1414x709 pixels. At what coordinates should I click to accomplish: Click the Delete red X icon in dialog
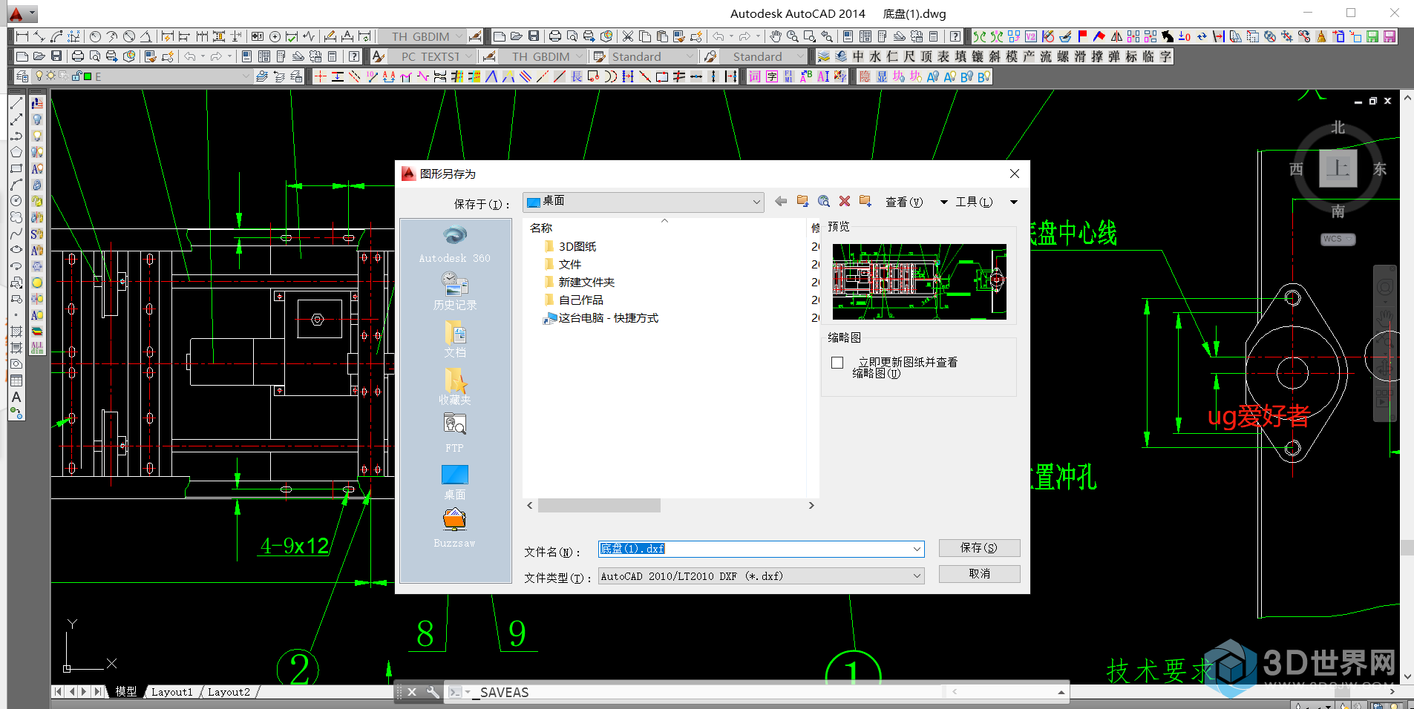pyautogui.click(x=845, y=202)
